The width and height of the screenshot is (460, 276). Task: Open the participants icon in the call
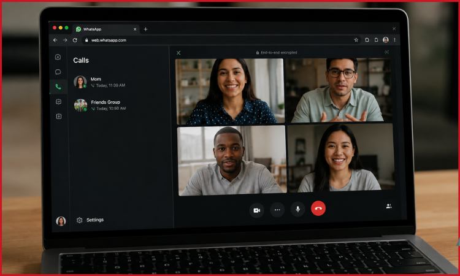coord(389,206)
